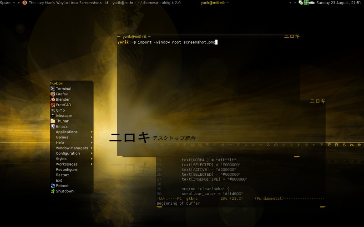Switch to gtk-2.0 terminal in the taskbar
The image size is (364, 227).
[146, 3]
